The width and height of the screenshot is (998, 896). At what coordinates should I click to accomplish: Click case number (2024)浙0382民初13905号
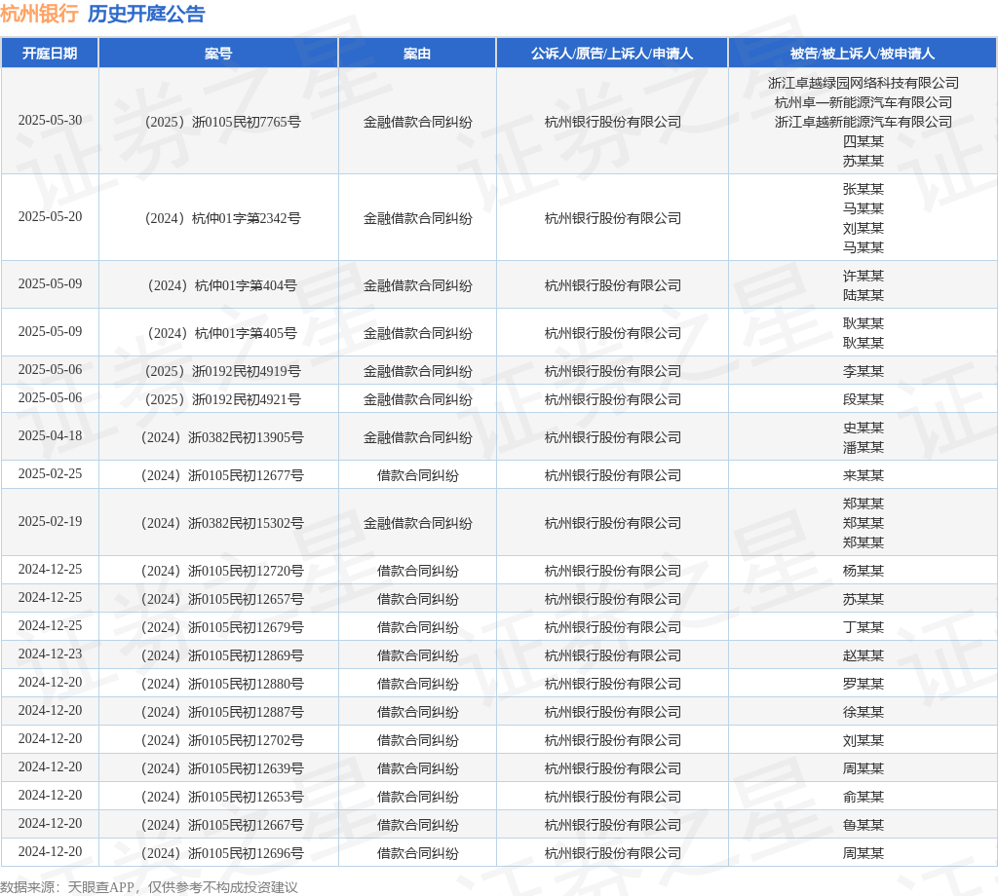pyautogui.click(x=222, y=437)
